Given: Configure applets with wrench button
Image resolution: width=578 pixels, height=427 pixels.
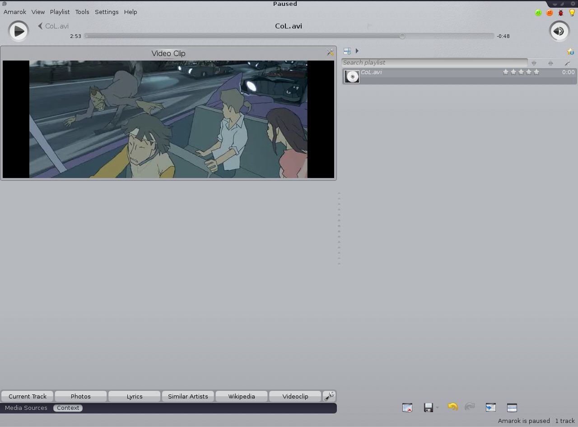Looking at the screenshot, I should (329, 396).
